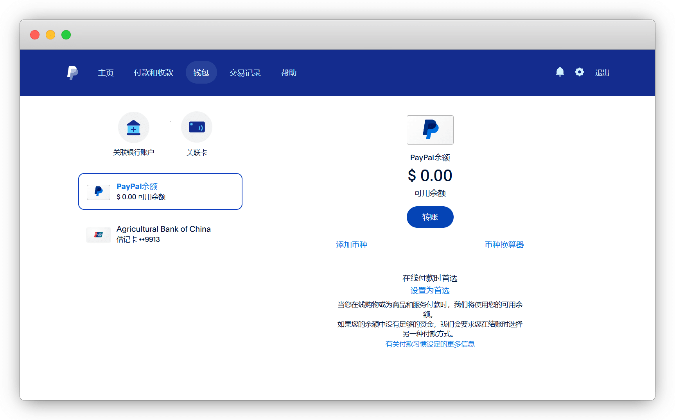Open the 帮助 help menu item
675x420 pixels.
click(x=289, y=73)
